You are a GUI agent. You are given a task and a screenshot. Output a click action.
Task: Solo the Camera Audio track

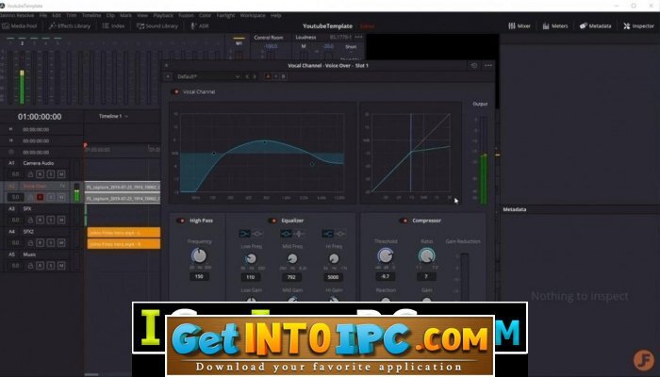tap(51, 174)
